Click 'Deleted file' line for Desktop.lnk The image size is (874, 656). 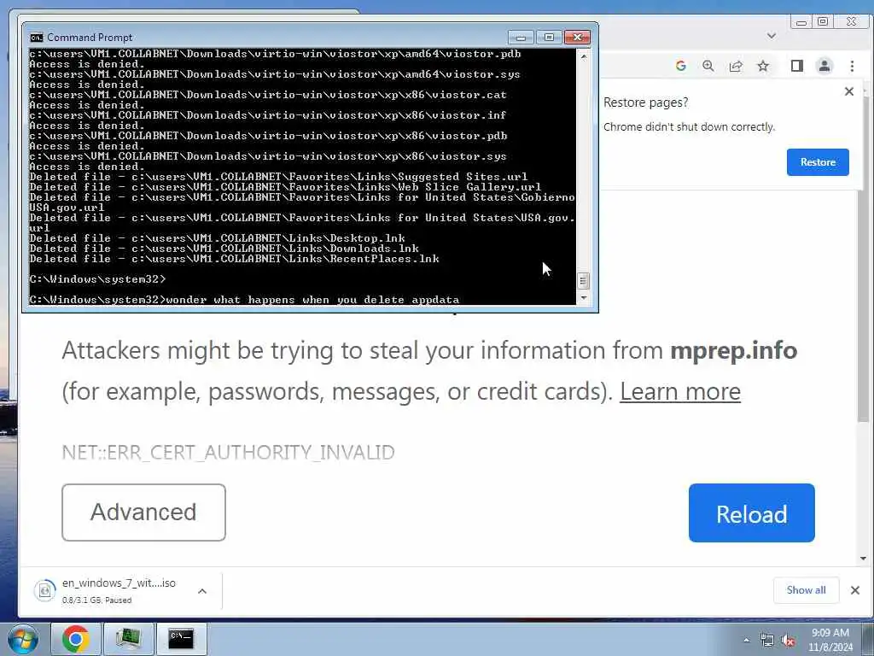(218, 238)
